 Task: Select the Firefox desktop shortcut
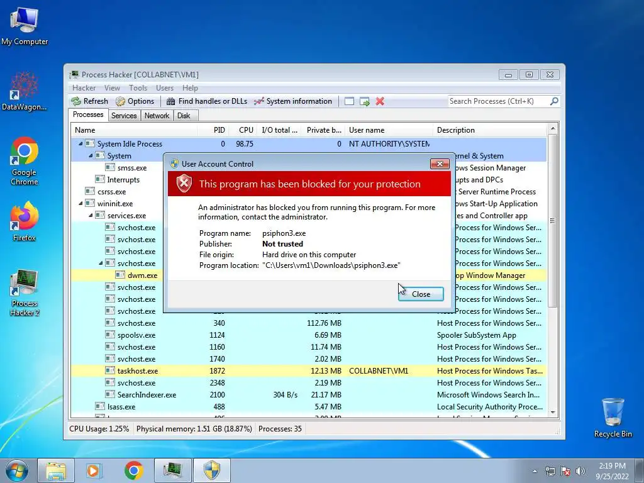point(25,222)
